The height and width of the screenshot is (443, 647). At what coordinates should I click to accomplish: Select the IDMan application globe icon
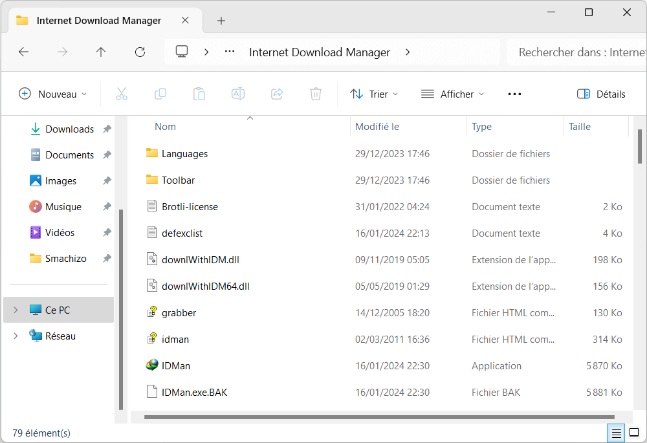152,365
